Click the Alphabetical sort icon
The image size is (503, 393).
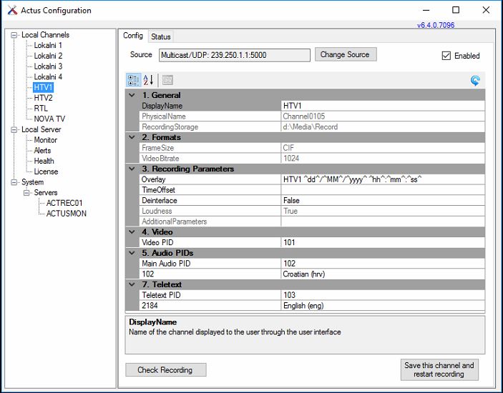pos(149,80)
